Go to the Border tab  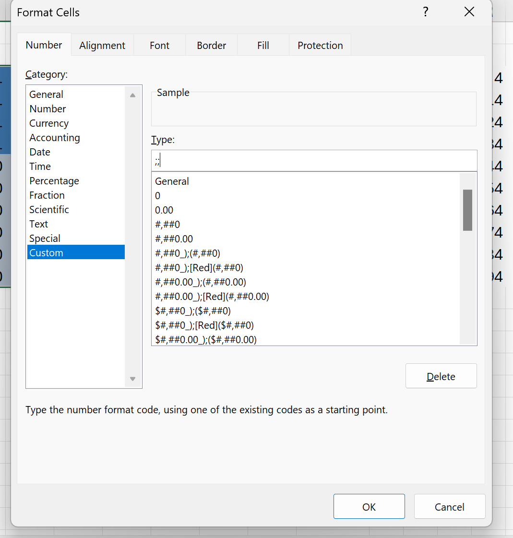(211, 46)
